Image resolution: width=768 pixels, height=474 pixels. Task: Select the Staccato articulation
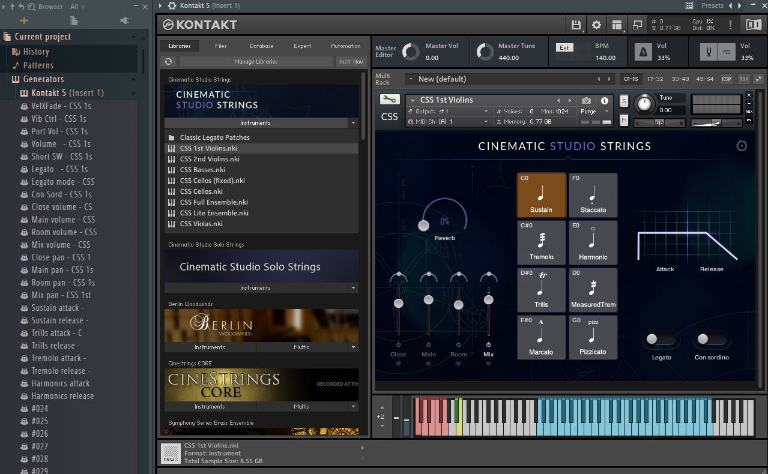point(593,196)
